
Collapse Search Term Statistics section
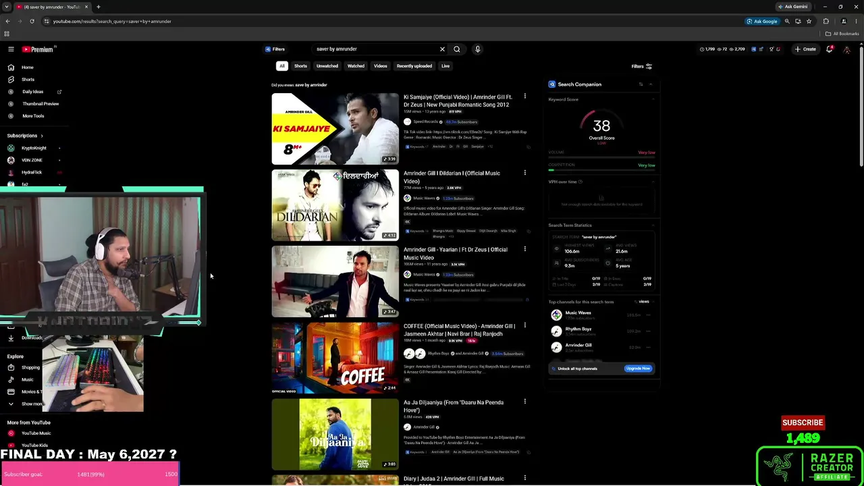pos(653,225)
